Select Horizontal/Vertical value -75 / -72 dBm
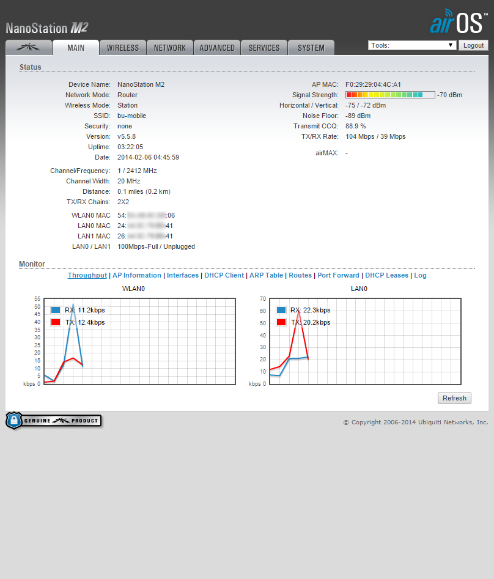 pyautogui.click(x=366, y=105)
